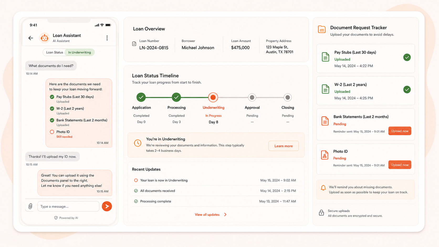
Task: Select the Loan Status label pill
Action: coord(55,52)
